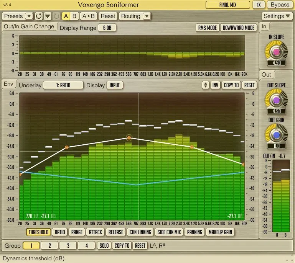Expand the Routing dropdown arrow
Screen dimensions: 295x263
147,16
